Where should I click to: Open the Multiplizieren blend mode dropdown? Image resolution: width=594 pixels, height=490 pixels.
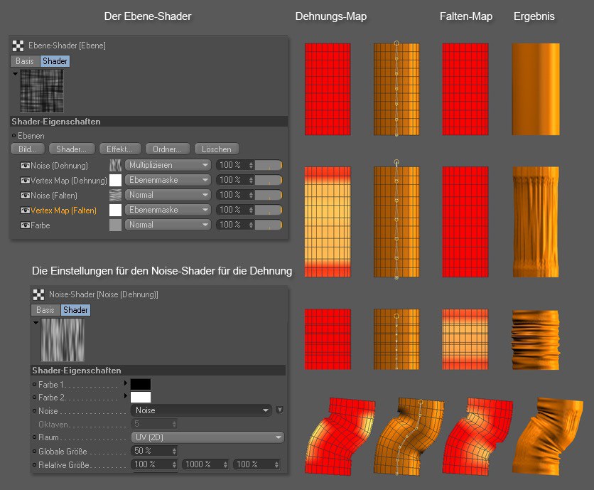coord(168,165)
